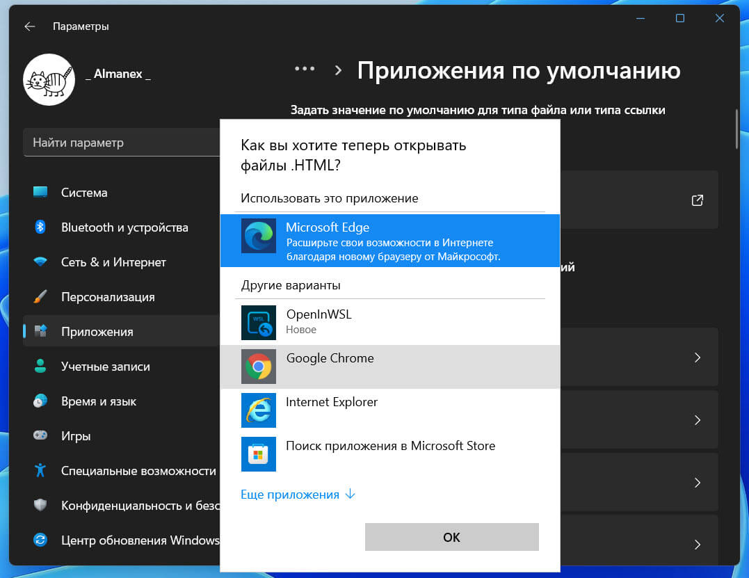Image resolution: width=749 pixels, height=578 pixels.
Task: Select Google Chrome for HTML files
Action: pos(389,367)
